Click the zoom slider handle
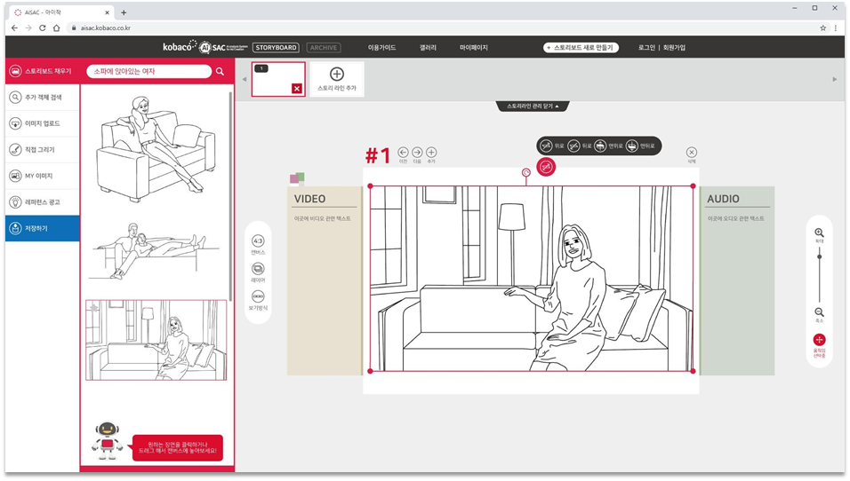Screen dimensions: 850x481 click(x=819, y=256)
